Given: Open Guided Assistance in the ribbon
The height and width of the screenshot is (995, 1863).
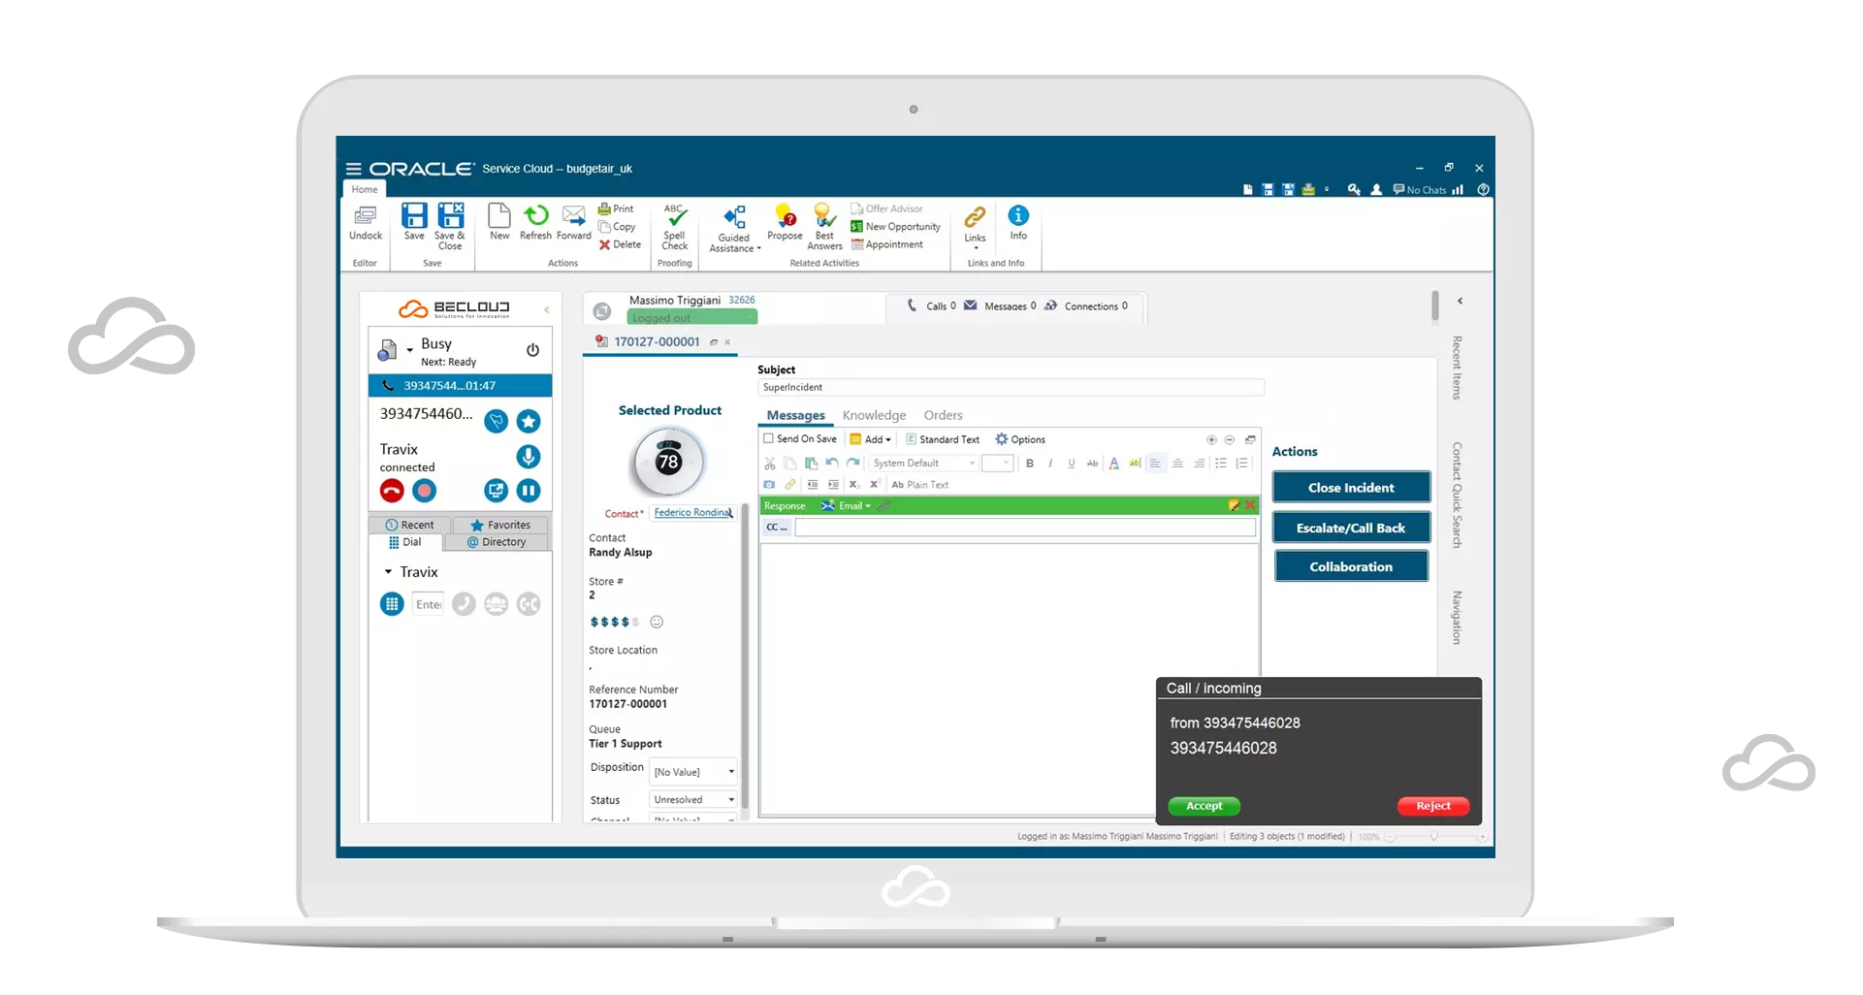Looking at the screenshot, I should (x=734, y=229).
